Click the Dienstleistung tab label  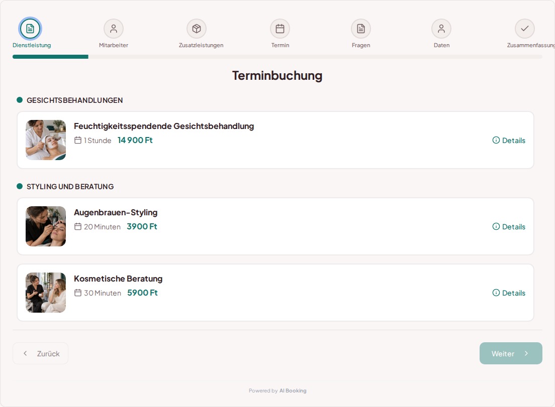pos(32,45)
